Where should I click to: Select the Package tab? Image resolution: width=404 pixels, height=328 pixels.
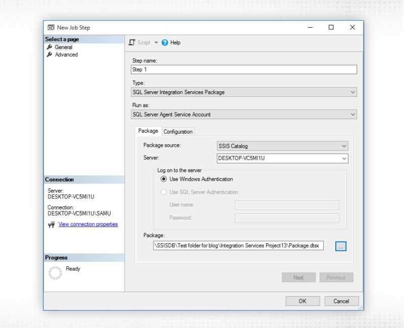[x=148, y=130]
